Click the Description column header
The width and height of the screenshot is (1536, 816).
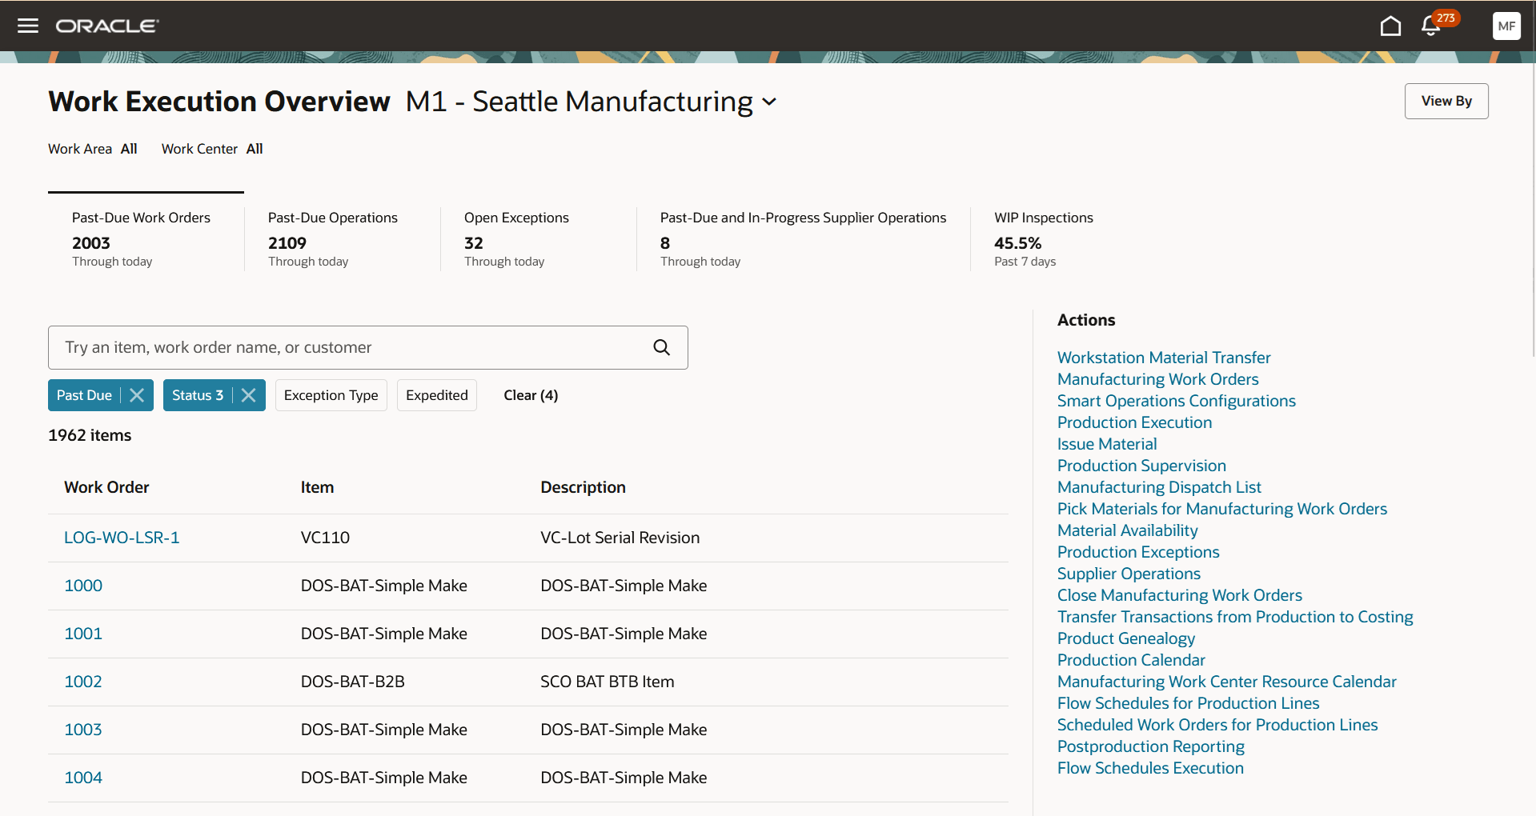(583, 487)
